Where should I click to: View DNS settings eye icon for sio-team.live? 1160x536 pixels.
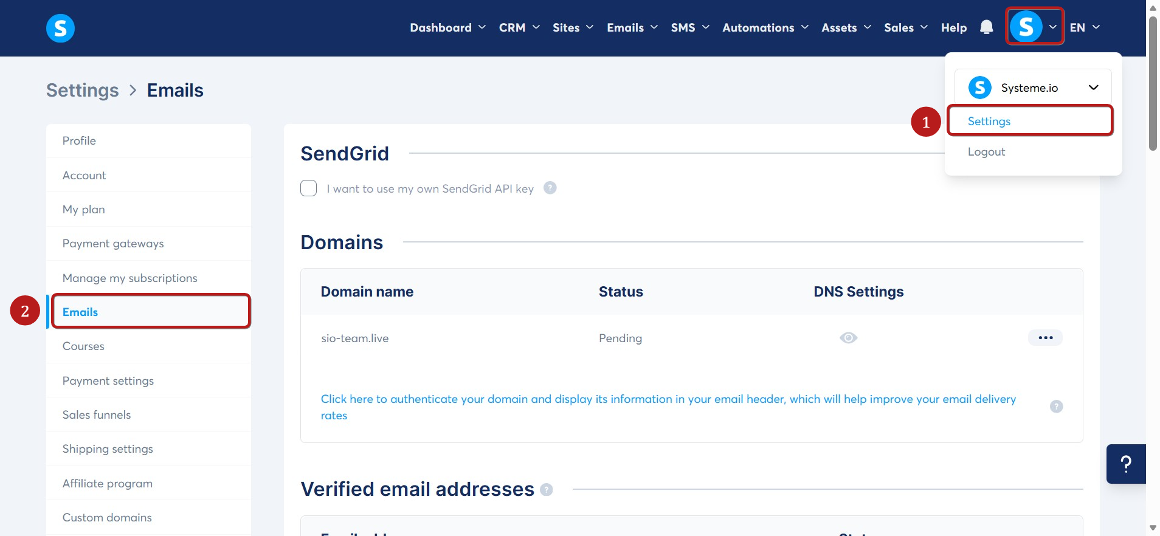click(x=848, y=338)
